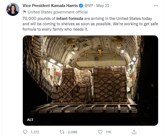The width and height of the screenshot is (164, 137).
Task: Click the right cargo pallet in photo
Action: [110, 84]
